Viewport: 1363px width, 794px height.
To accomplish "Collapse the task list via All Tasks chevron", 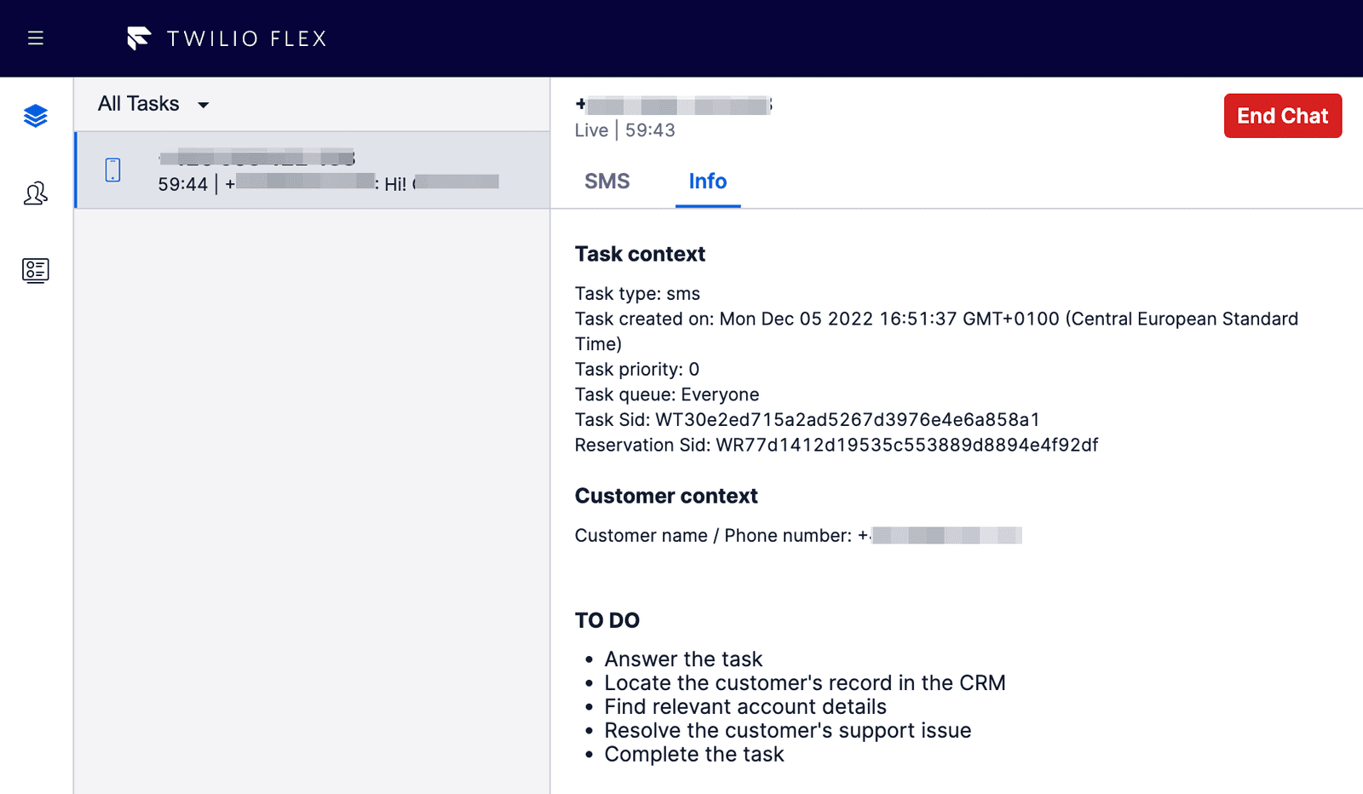I will 203,105.
